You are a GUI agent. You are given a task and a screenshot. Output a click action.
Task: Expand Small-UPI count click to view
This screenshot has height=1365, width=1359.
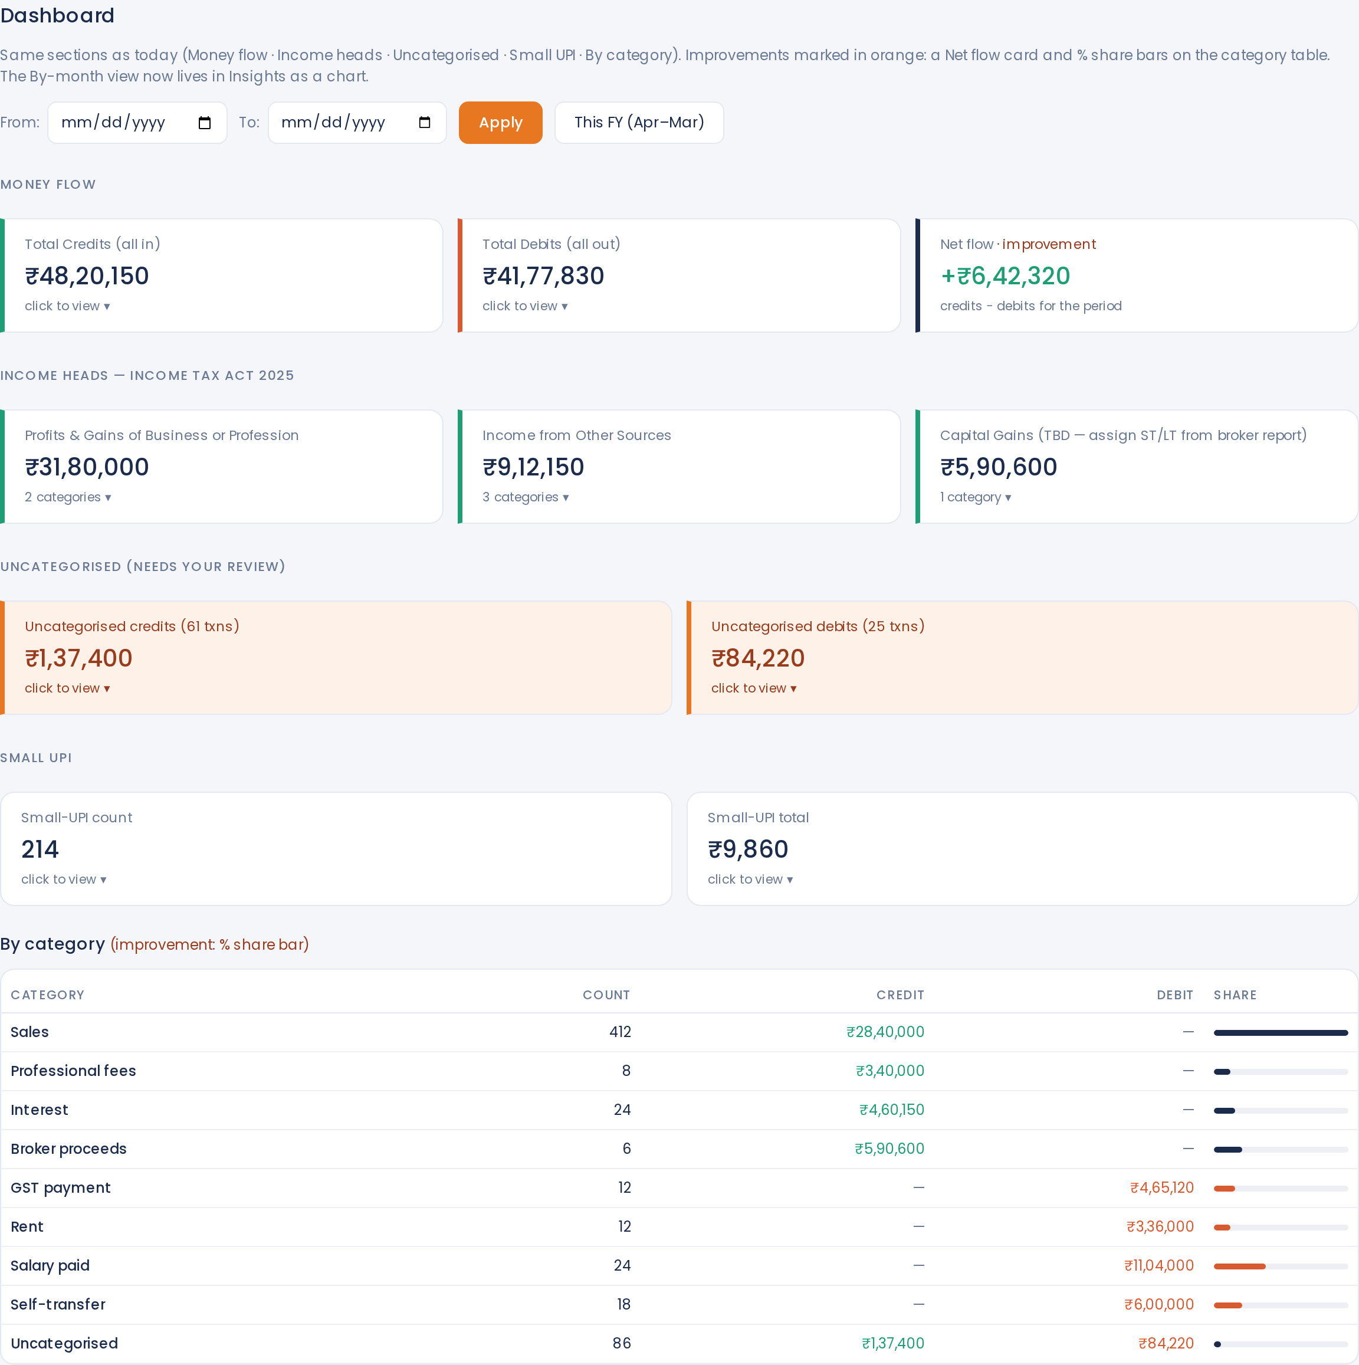tap(64, 880)
